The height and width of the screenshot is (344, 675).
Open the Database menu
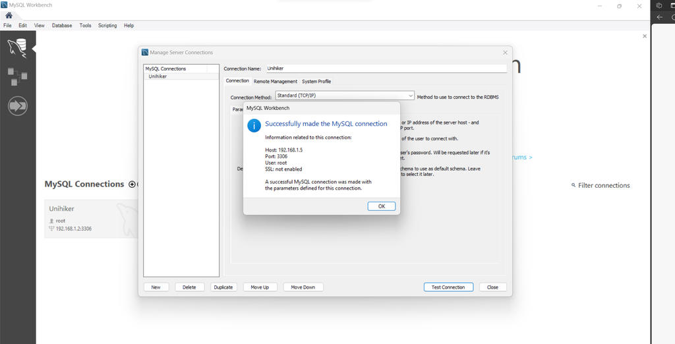pos(62,26)
